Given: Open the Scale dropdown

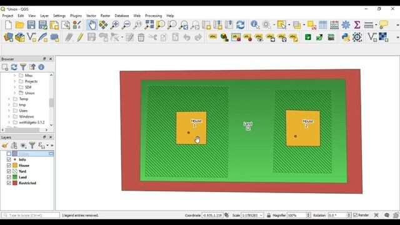Looking at the screenshot, I should (x=261, y=215).
